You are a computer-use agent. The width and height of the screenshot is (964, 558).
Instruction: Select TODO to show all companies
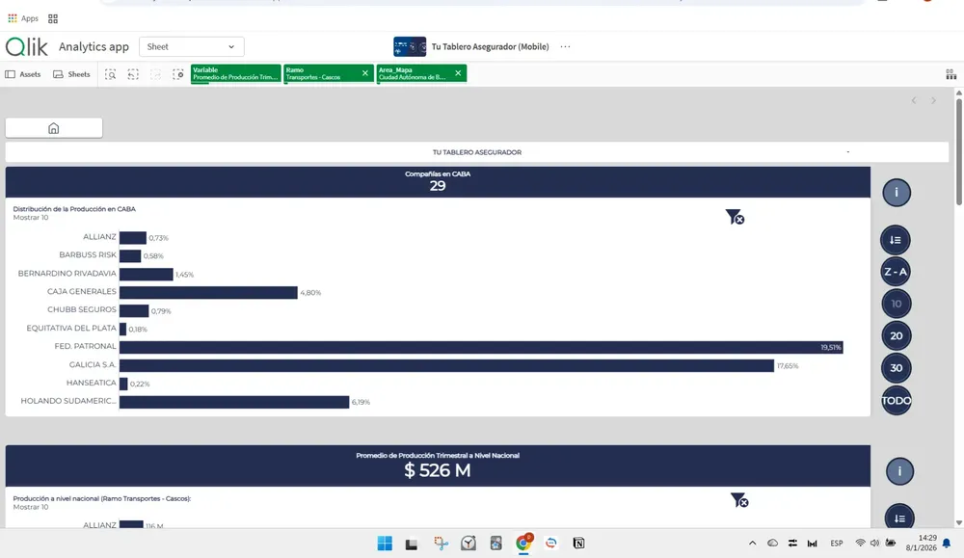[x=896, y=400]
